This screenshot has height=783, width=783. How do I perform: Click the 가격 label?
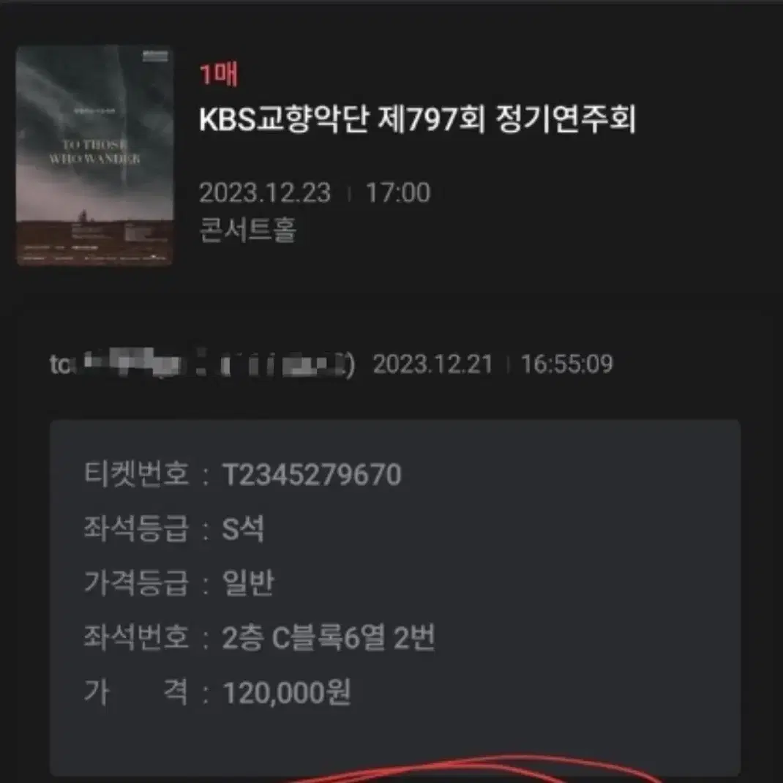click(x=136, y=692)
